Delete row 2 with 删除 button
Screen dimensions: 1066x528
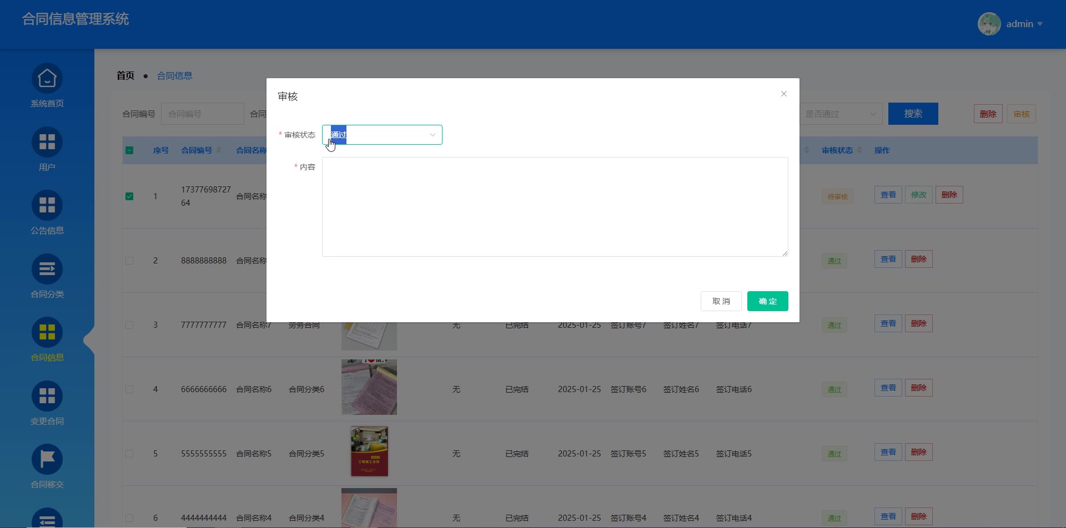(x=919, y=259)
